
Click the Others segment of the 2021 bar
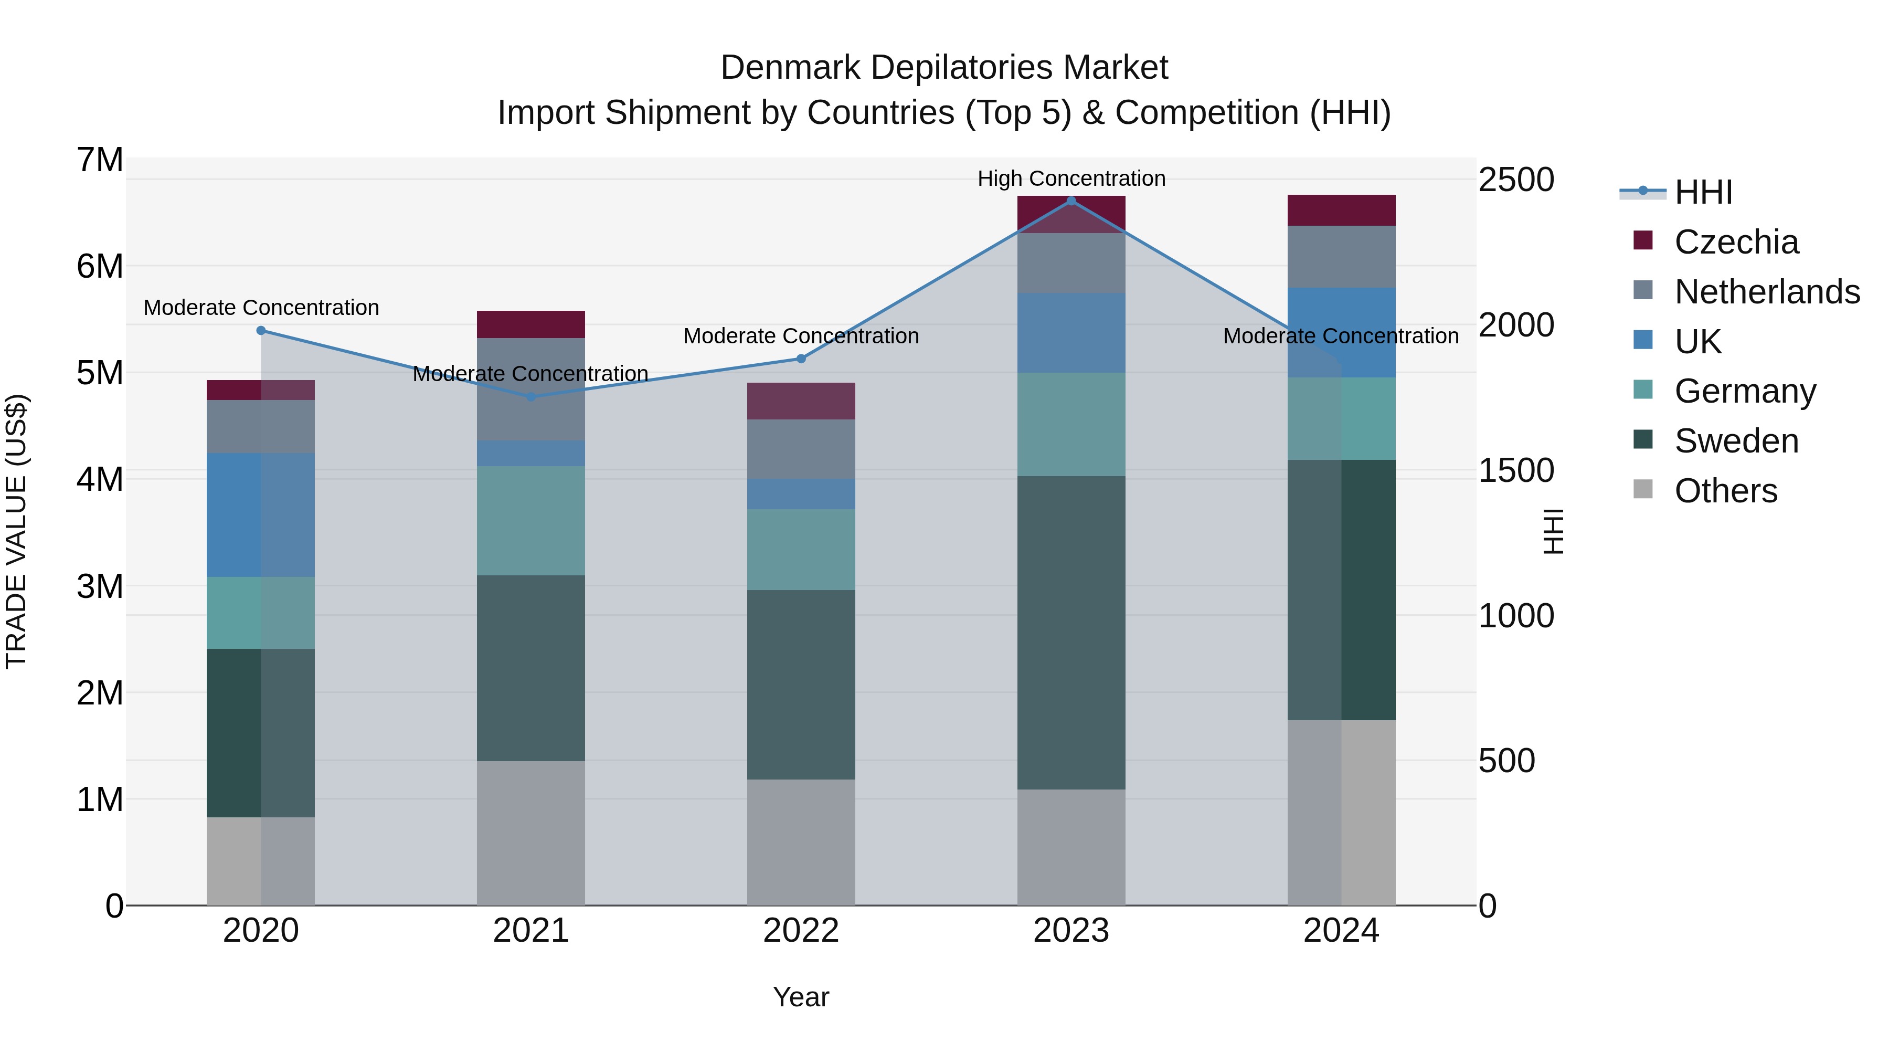531,834
